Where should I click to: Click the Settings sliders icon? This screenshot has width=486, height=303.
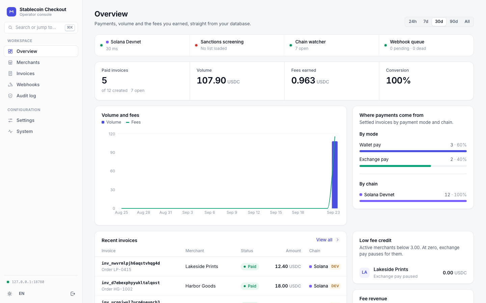coord(10,121)
